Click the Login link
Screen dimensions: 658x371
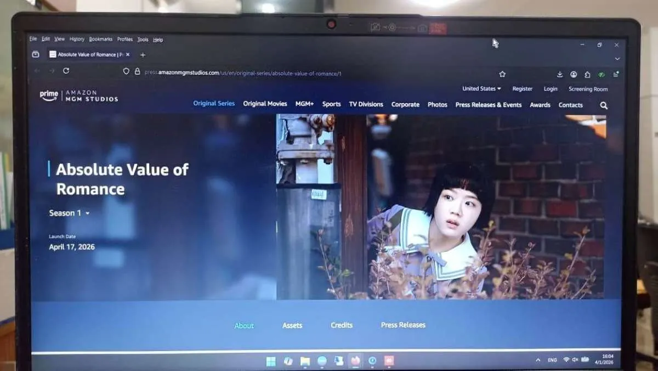tap(550, 88)
